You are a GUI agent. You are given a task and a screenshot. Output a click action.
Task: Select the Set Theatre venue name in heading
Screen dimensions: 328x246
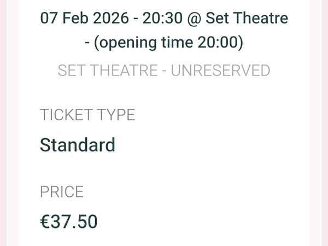pyautogui.click(x=247, y=19)
